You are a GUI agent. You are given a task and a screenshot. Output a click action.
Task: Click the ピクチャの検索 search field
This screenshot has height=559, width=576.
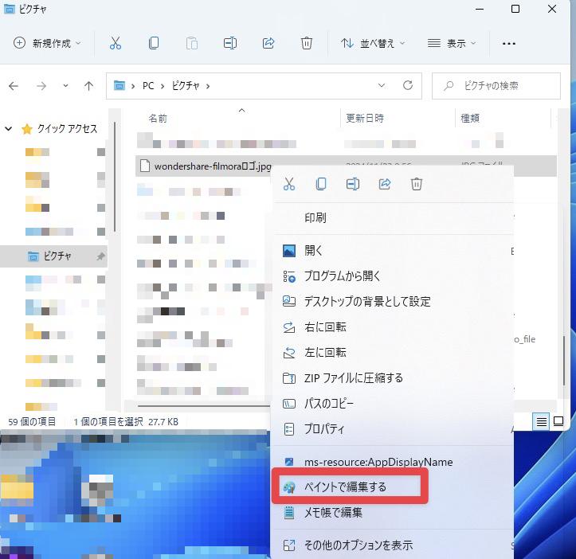(496, 86)
